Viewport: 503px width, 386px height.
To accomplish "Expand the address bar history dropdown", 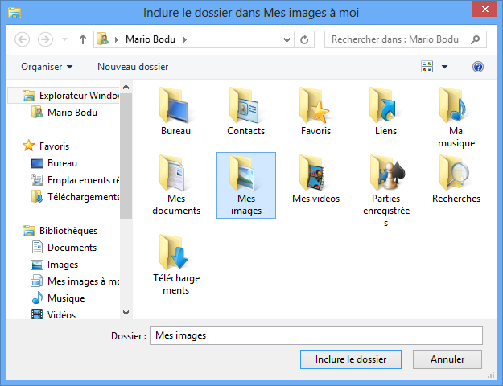I will [287, 39].
